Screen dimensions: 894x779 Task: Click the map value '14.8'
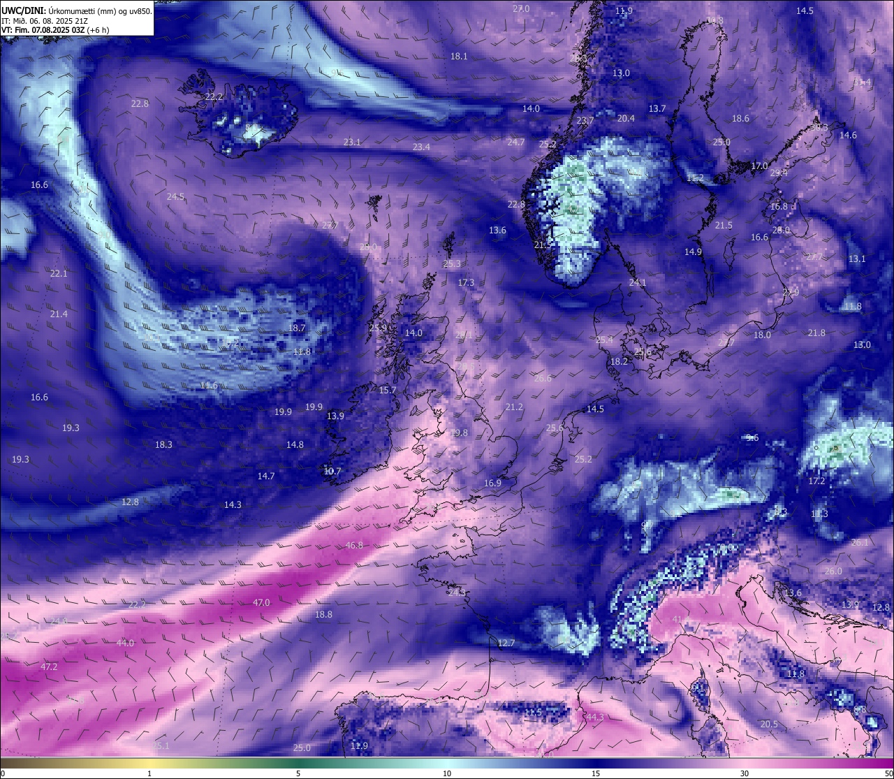[x=295, y=445]
